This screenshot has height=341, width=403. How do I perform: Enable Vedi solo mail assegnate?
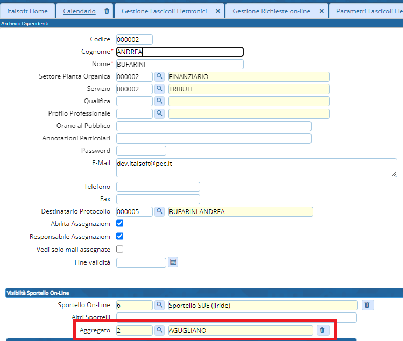coord(120,249)
